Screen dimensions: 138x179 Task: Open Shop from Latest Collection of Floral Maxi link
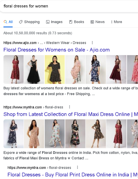point(71,114)
